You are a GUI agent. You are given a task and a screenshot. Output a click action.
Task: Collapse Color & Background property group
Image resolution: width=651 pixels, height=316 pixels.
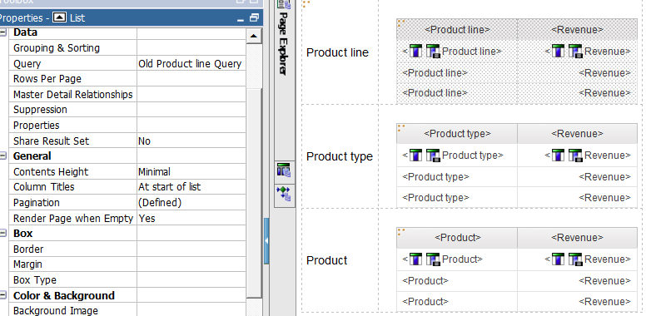(3, 295)
